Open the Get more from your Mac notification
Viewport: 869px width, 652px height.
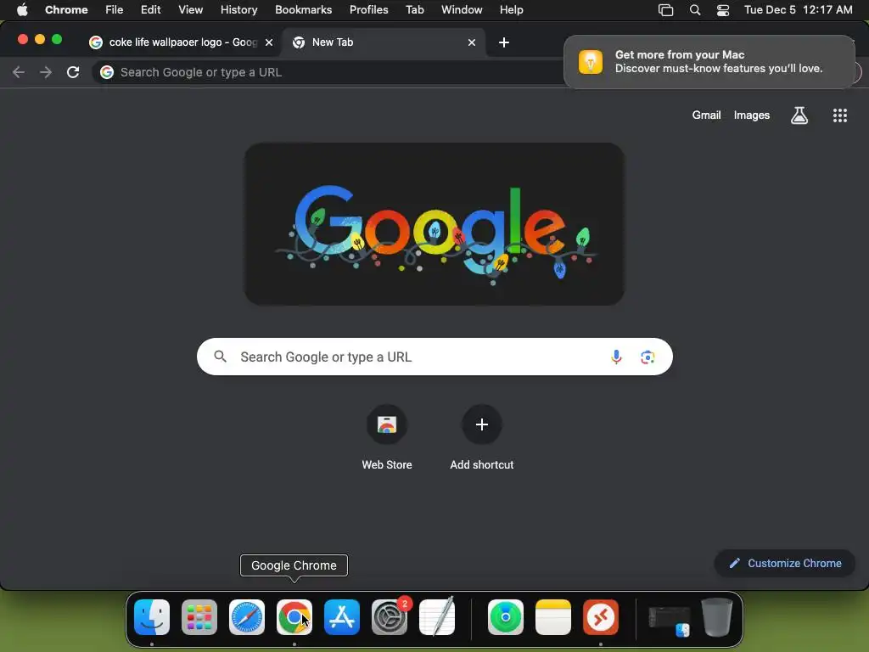pos(709,61)
